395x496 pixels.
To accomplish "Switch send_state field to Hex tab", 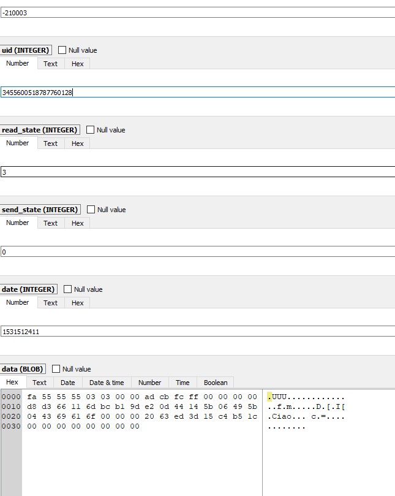I will [x=77, y=223].
